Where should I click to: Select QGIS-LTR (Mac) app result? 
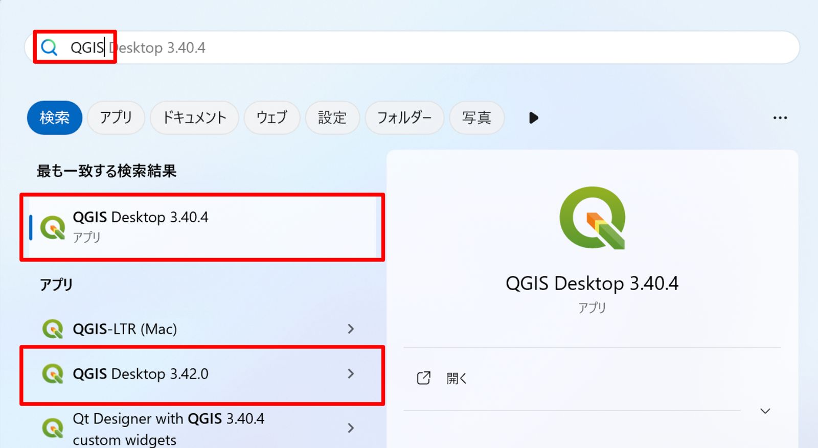[x=202, y=329]
